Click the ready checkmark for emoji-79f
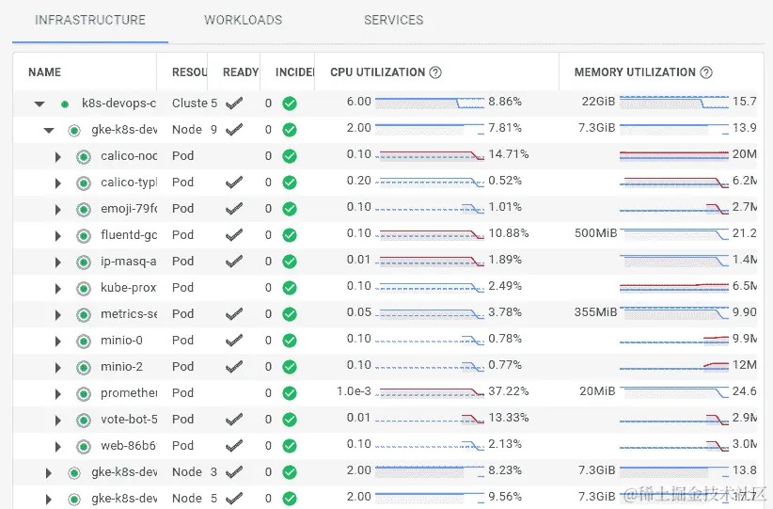The height and width of the screenshot is (509, 773). (x=234, y=209)
